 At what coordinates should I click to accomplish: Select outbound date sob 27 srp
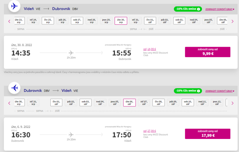click(x=77, y=21)
